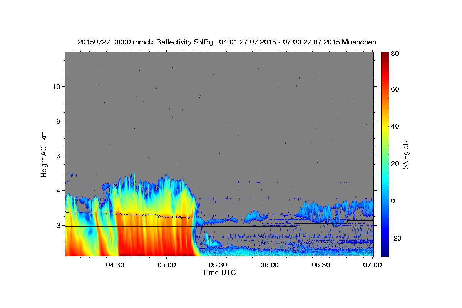Click the height tick label 10
The width and height of the screenshot is (462, 308).
point(56,86)
